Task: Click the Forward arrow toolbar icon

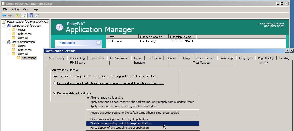Action: coord(10,15)
